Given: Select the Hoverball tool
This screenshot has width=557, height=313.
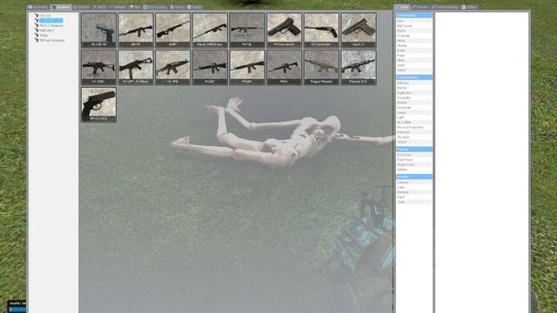Looking at the screenshot, I should click(x=414, y=108).
